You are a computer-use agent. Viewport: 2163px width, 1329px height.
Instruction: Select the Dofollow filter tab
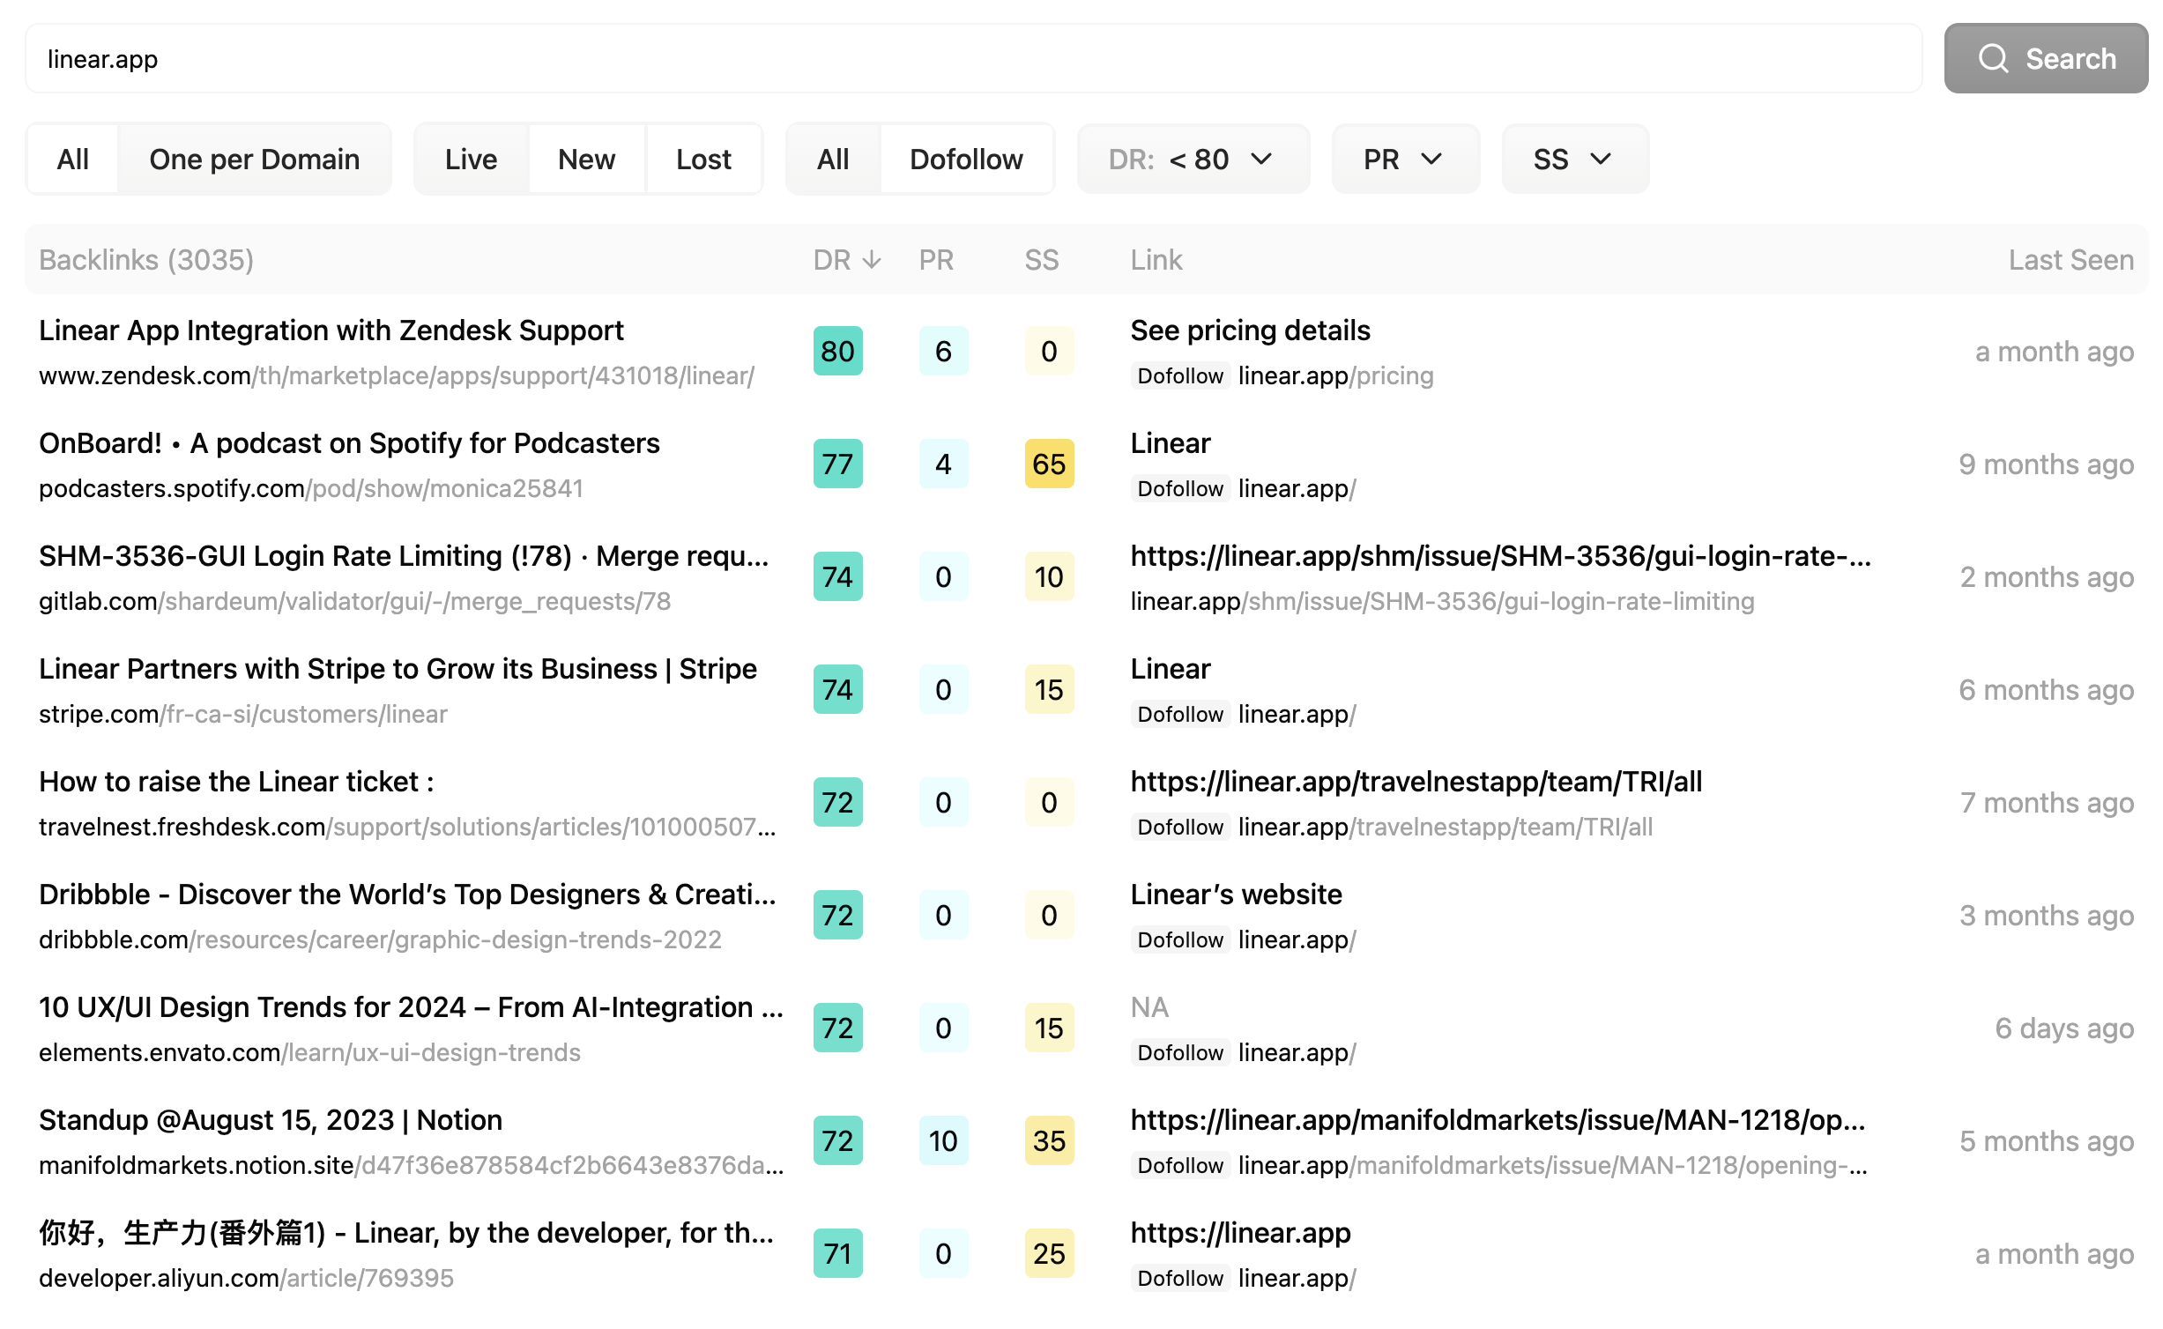tap(964, 158)
